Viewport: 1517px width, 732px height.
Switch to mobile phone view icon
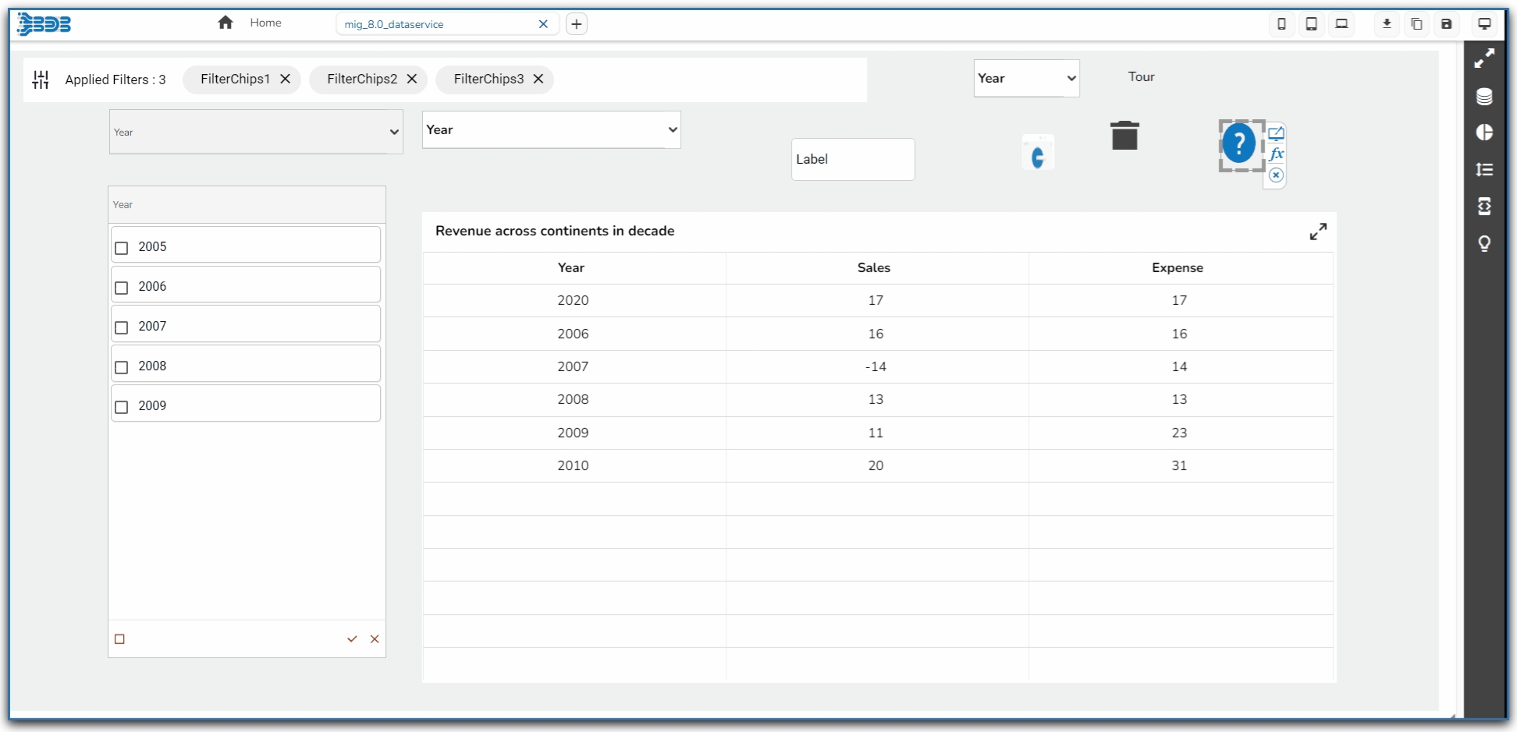tap(1281, 24)
